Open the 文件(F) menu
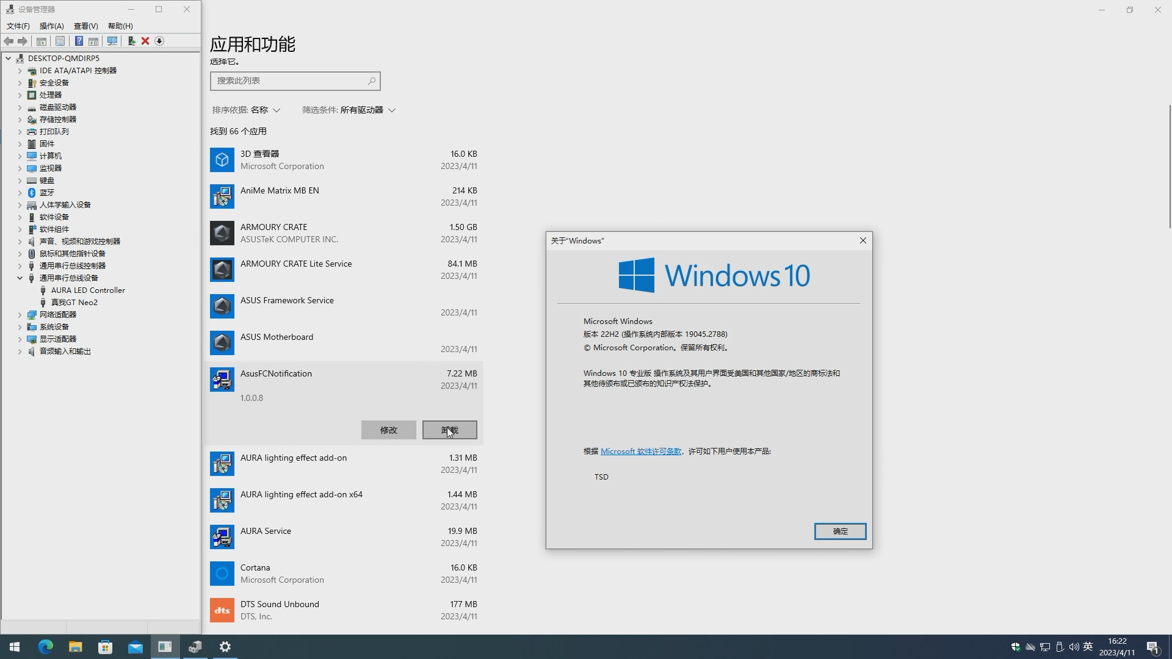Image resolution: width=1172 pixels, height=659 pixels. click(x=18, y=26)
